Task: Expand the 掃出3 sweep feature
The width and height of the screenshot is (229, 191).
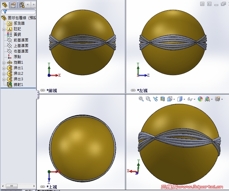Action: pyautogui.click(x=4, y=79)
